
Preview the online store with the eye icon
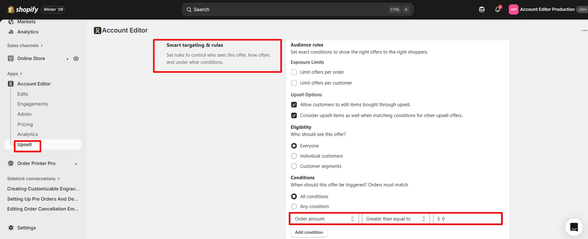(x=76, y=59)
